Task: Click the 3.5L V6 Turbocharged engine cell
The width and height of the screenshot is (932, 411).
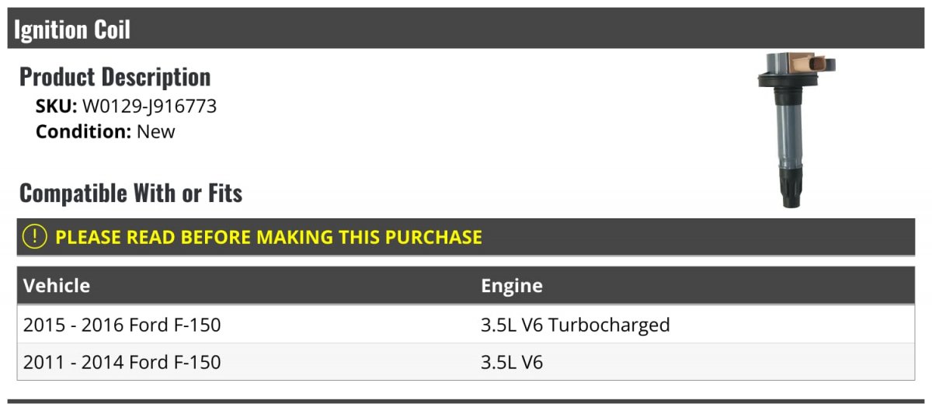Action: click(x=576, y=325)
